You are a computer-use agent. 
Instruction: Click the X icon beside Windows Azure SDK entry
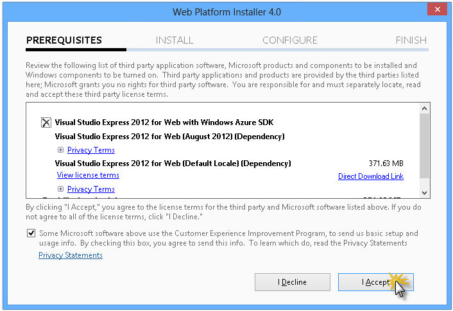(x=46, y=122)
